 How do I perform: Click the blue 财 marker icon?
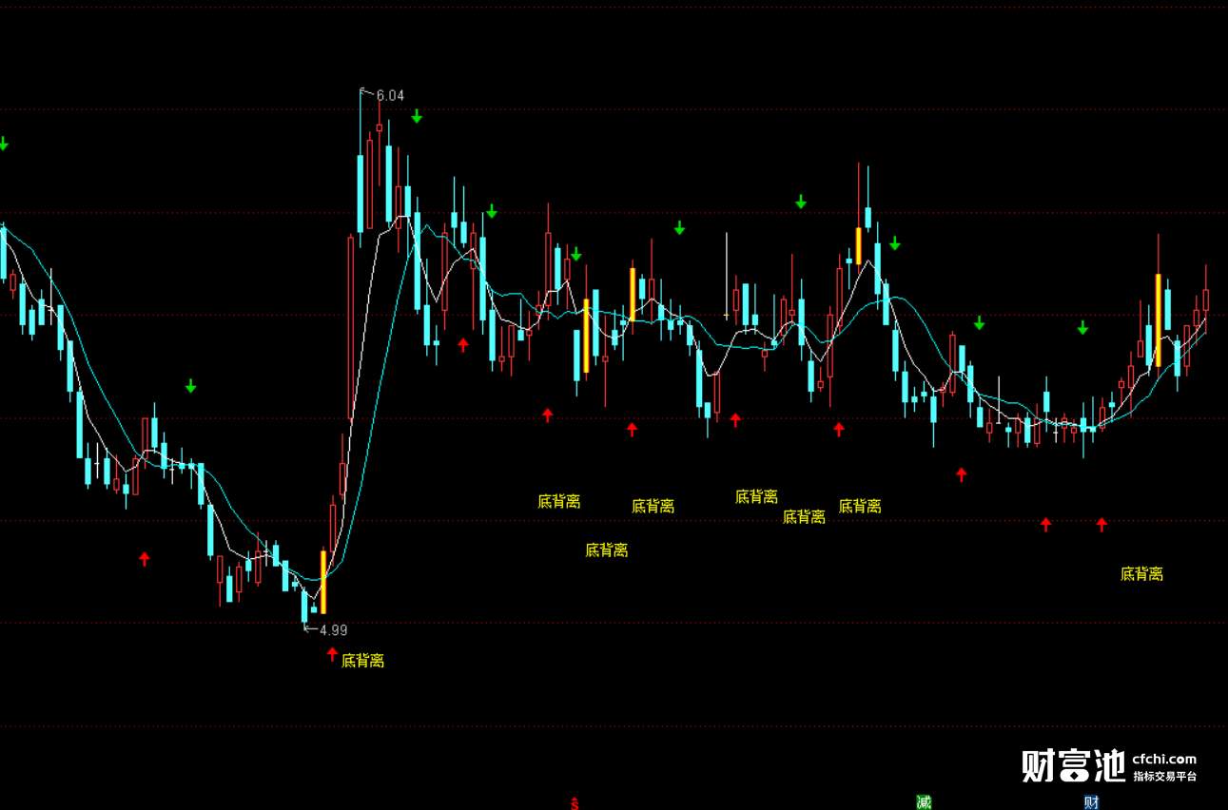(x=1091, y=802)
